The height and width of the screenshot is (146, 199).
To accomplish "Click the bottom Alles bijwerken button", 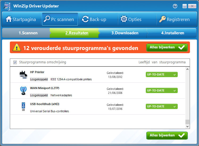I will click(x=167, y=135).
